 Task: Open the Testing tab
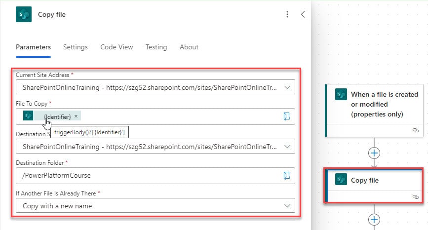point(156,47)
